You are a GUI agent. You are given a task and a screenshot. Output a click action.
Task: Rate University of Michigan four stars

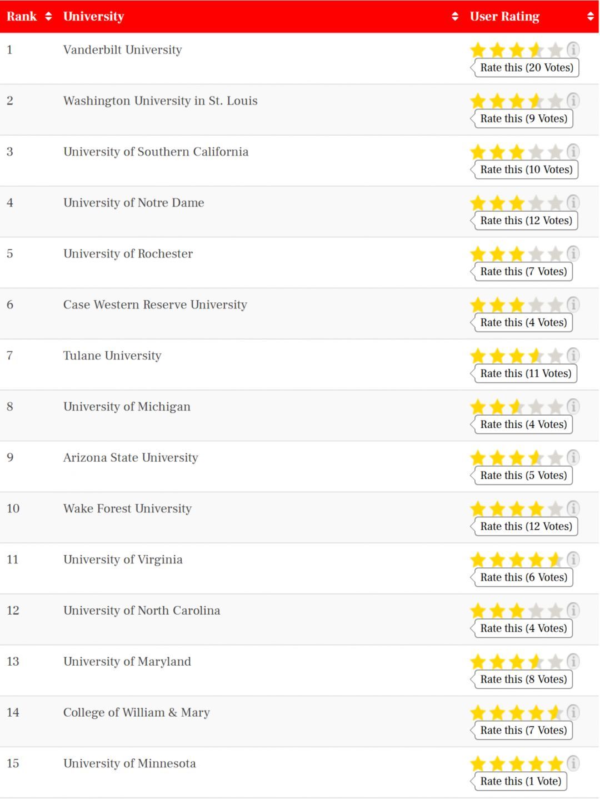point(536,407)
